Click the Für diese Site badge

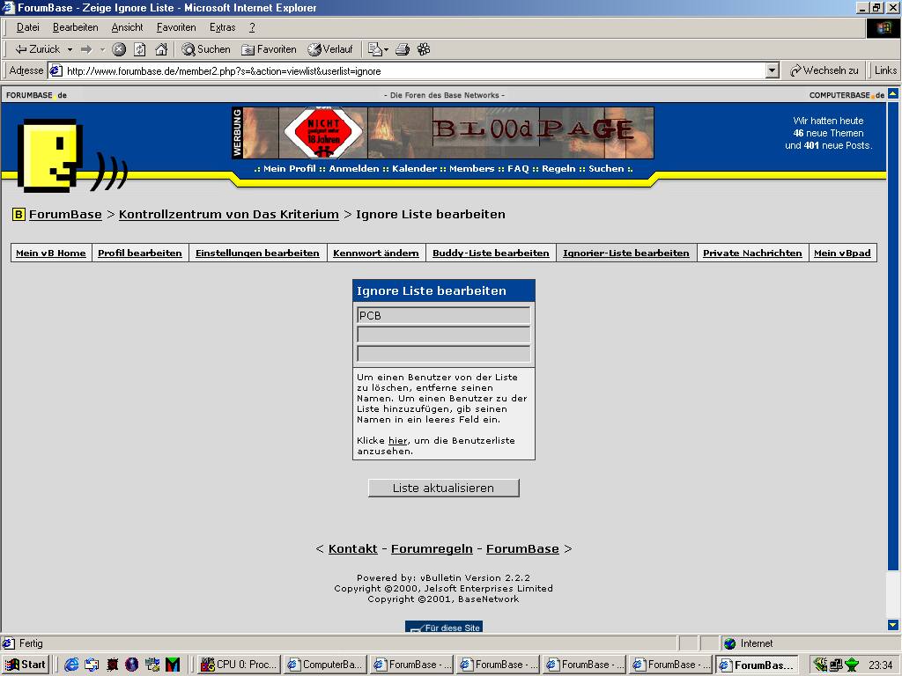444,627
